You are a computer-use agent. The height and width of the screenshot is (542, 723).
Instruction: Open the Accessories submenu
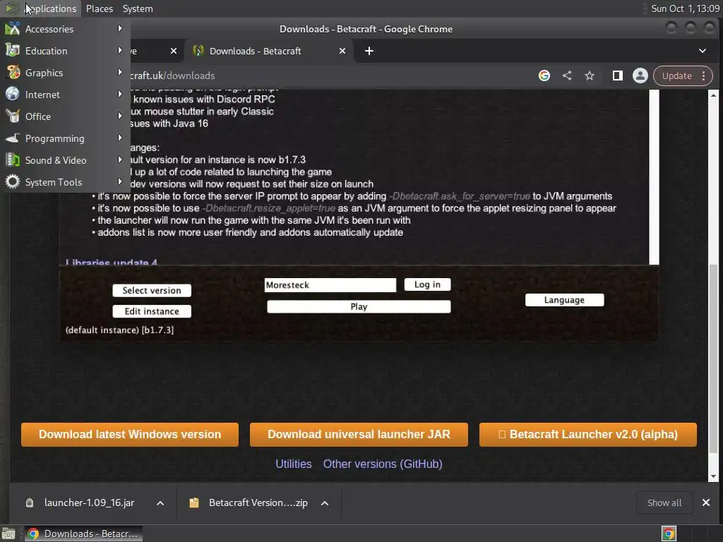tap(65, 29)
